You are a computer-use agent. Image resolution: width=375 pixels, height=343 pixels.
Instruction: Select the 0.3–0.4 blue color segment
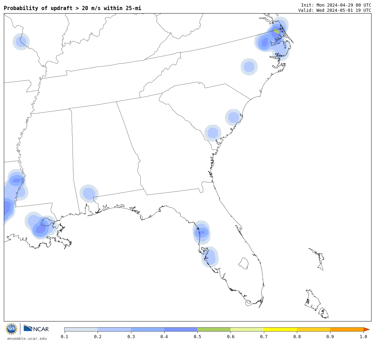[x=148, y=329]
